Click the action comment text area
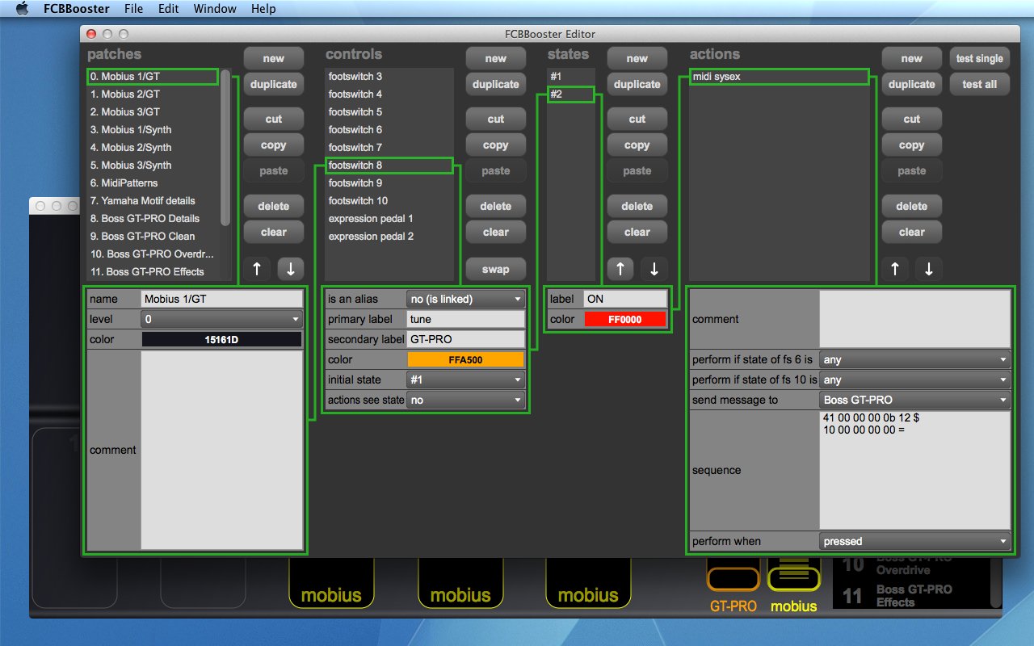The image size is (1034, 646). click(914, 319)
